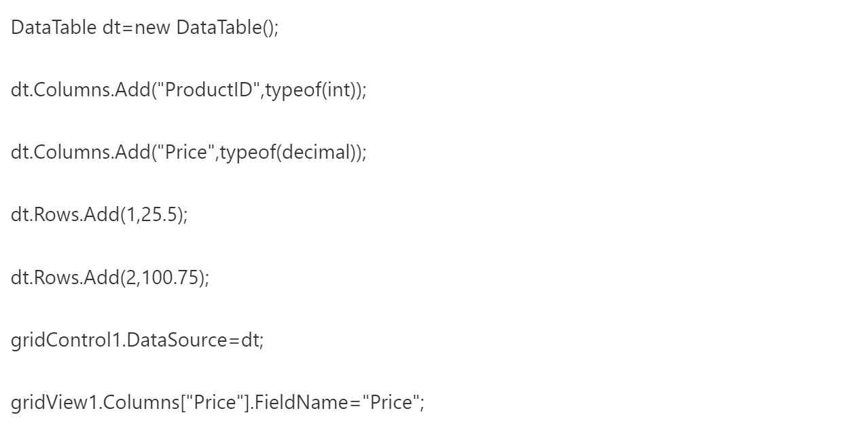Screen dimensions: 841x432
Task: Click the typeof(int) expression
Action: 312,91
